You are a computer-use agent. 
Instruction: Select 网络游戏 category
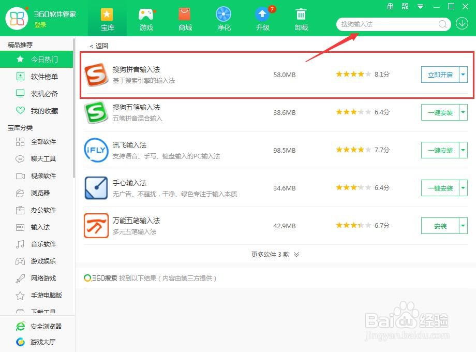(36, 278)
